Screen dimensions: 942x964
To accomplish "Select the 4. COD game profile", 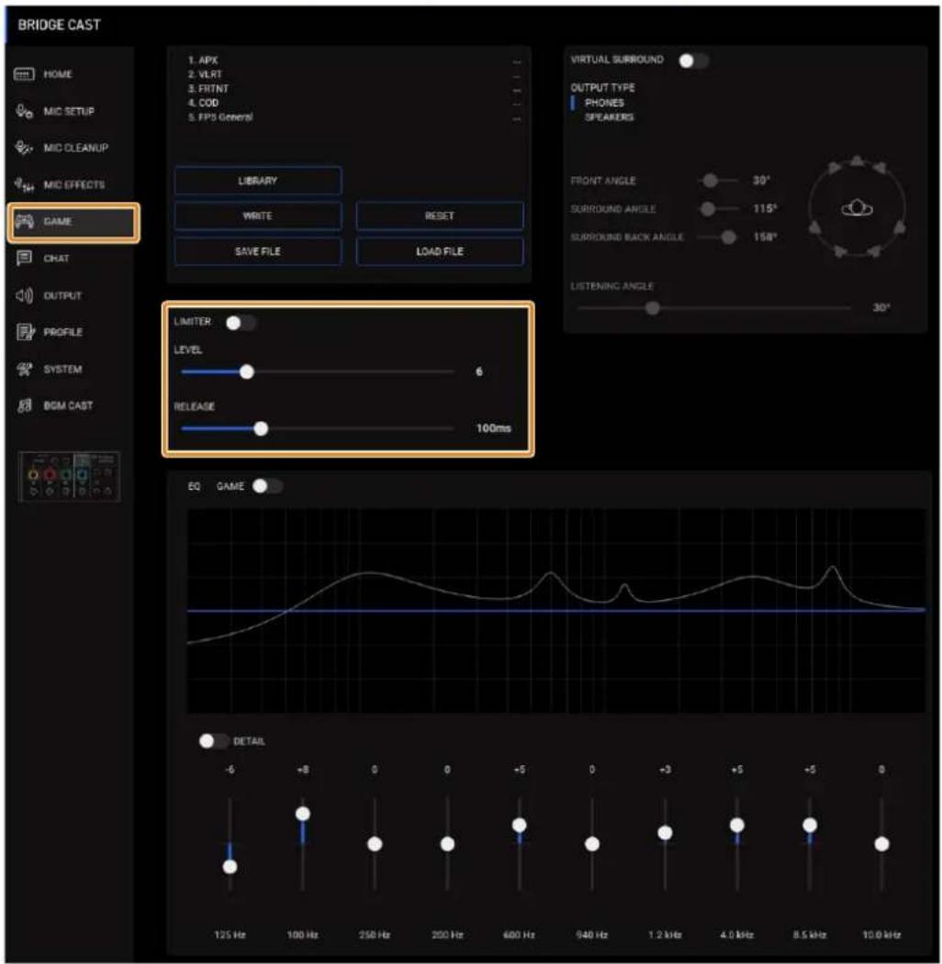I will coord(203,103).
